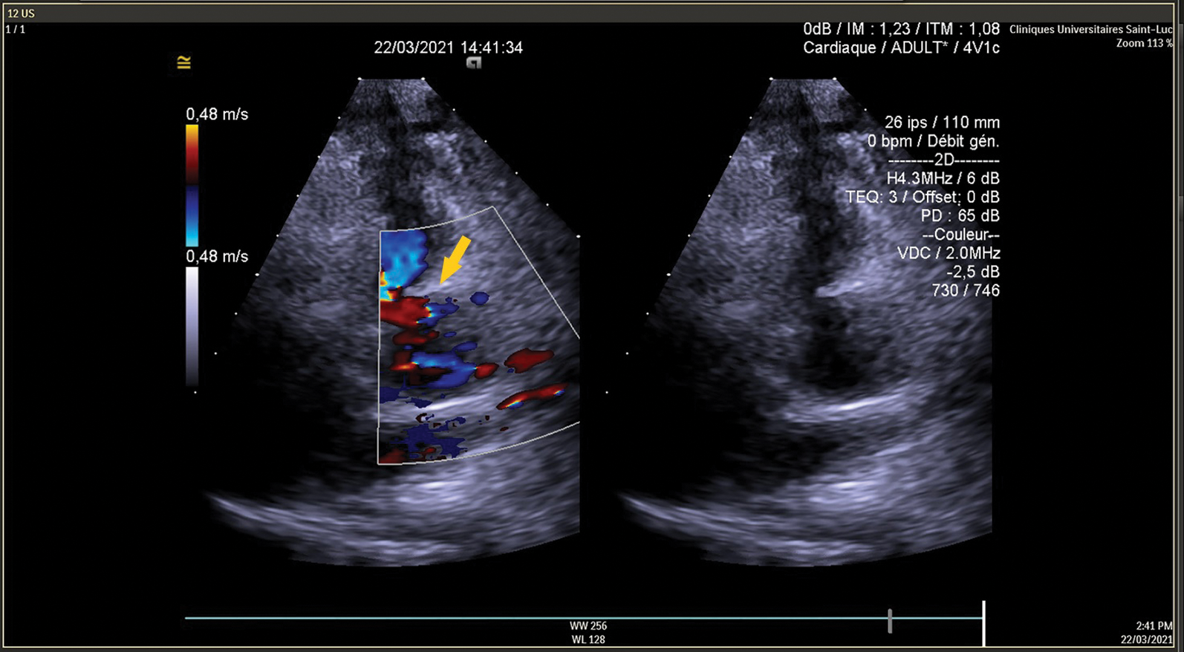Click the probe orientation marker below the timestamp
Image resolution: width=1184 pixels, height=652 pixels.
click(473, 64)
